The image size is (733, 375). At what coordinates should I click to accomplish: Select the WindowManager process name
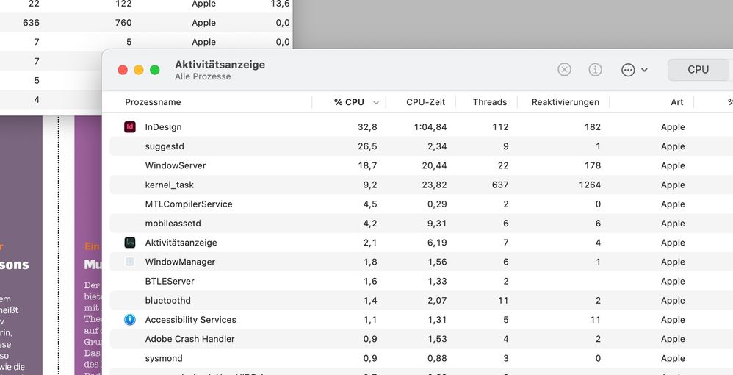(180, 262)
